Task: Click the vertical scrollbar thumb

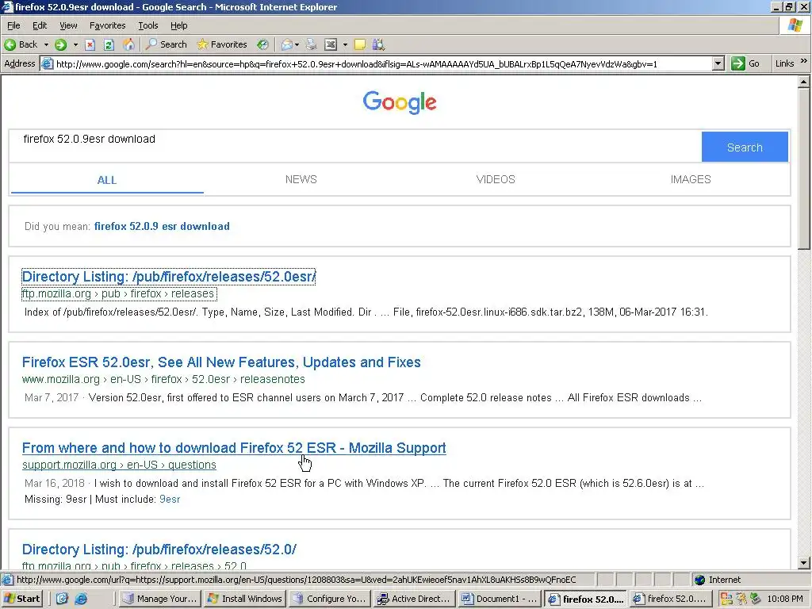Action: [803, 168]
